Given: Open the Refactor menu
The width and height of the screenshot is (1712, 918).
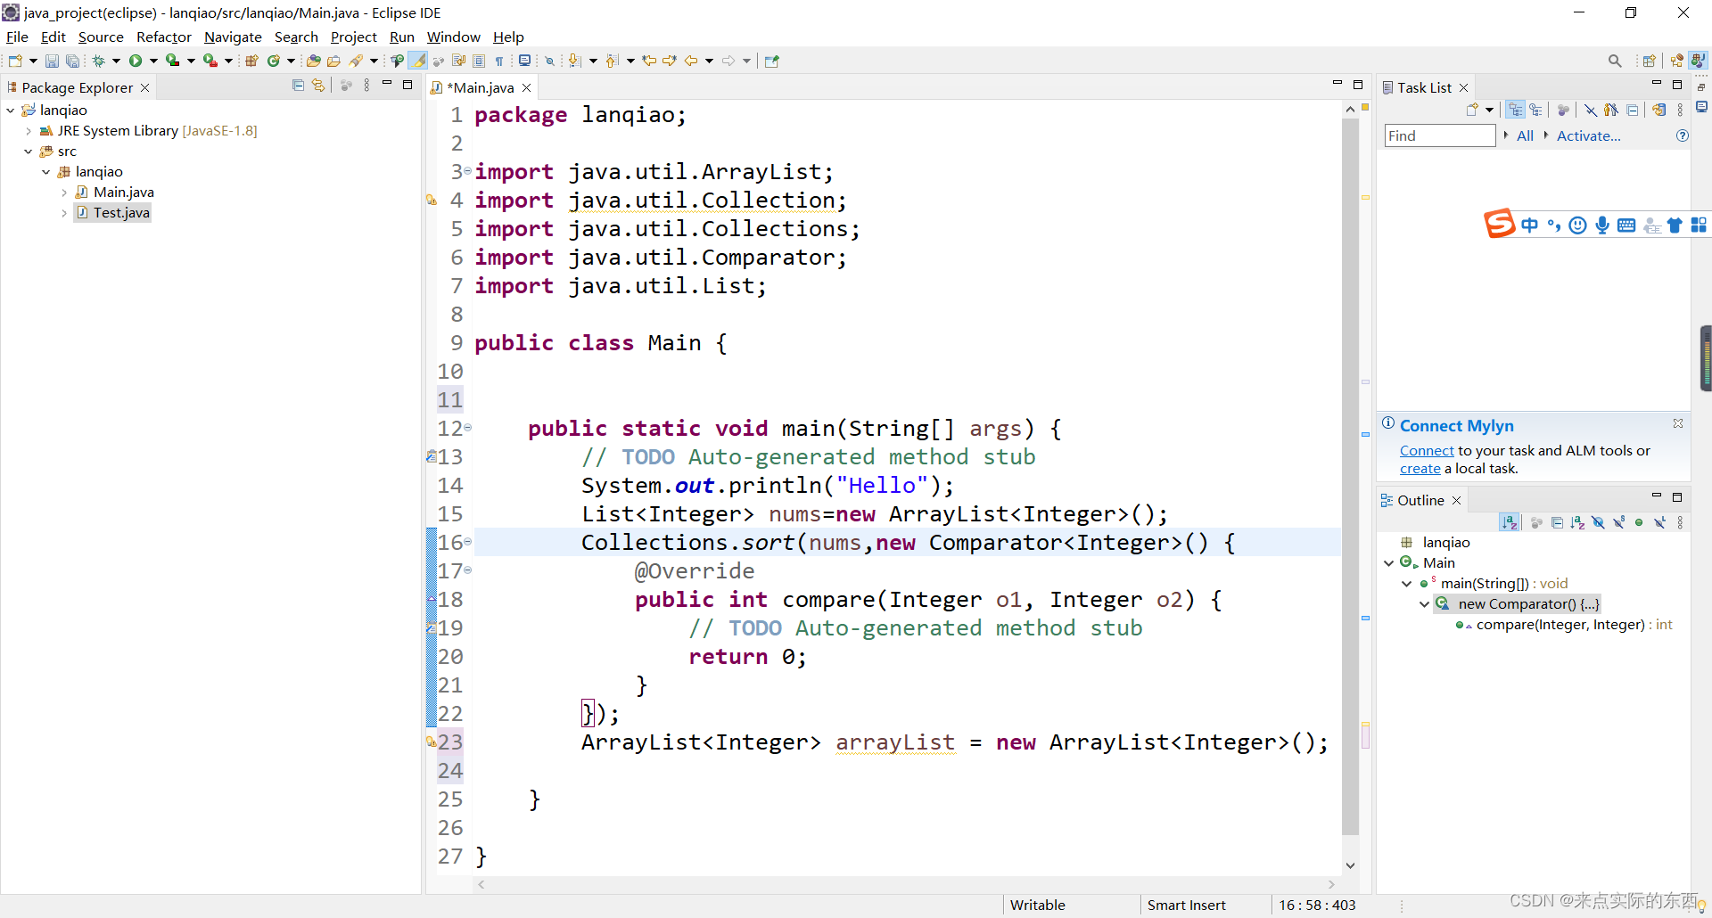Looking at the screenshot, I should [164, 37].
